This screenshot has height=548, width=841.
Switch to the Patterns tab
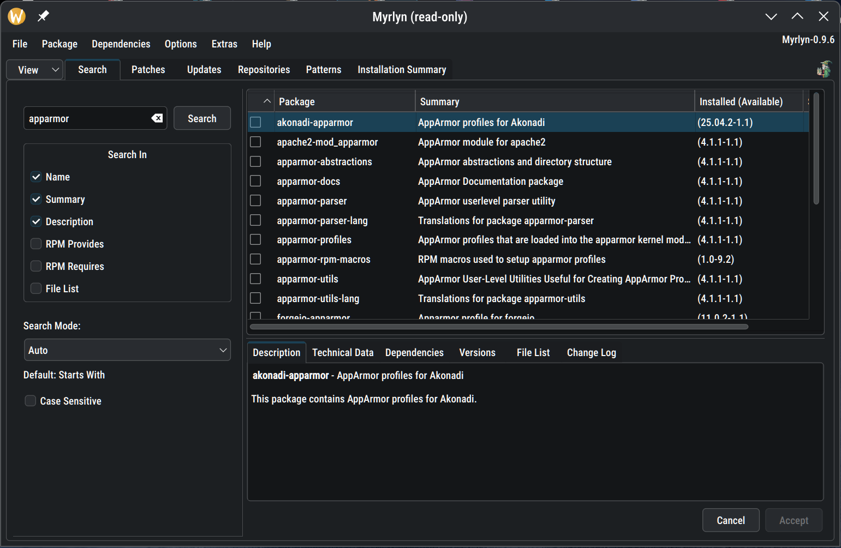[x=324, y=69]
